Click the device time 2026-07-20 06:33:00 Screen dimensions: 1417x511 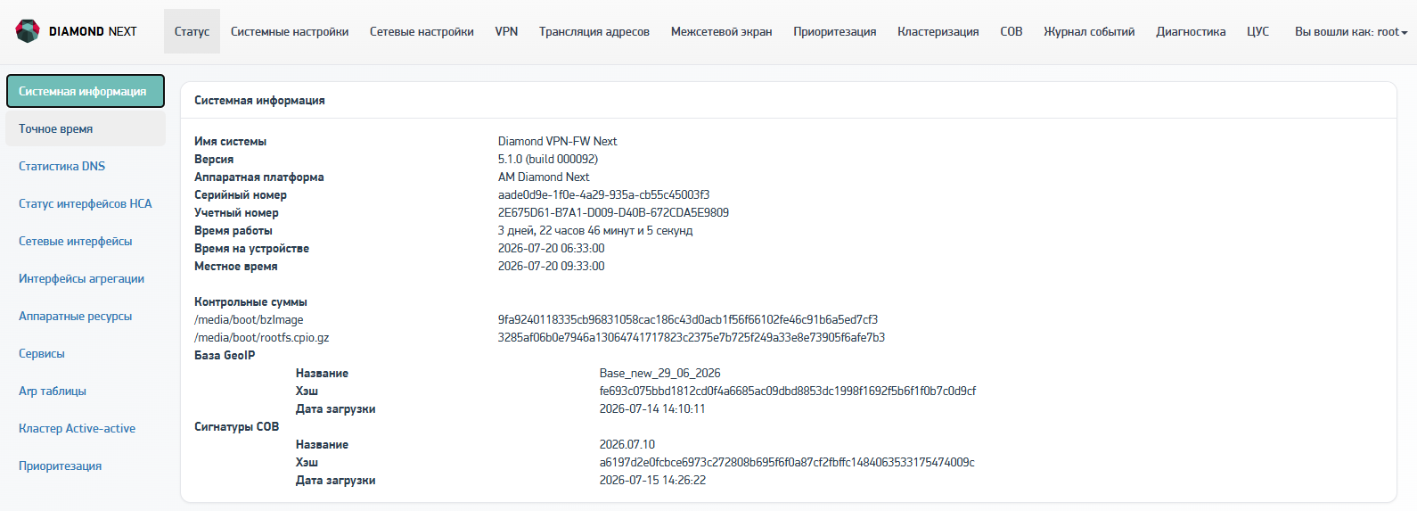tap(551, 248)
